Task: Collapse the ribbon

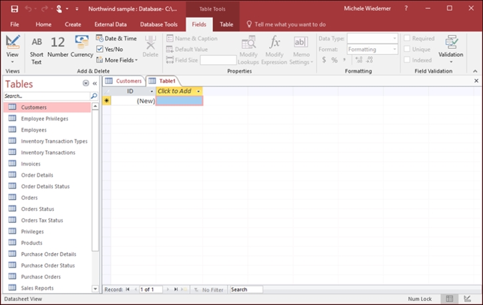Action: click(x=475, y=71)
